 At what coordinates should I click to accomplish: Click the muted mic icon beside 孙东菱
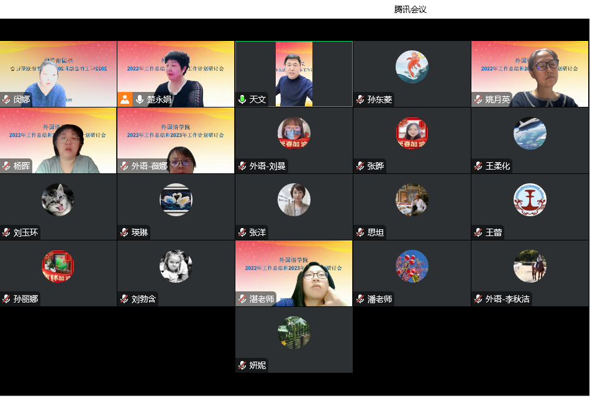(x=360, y=99)
